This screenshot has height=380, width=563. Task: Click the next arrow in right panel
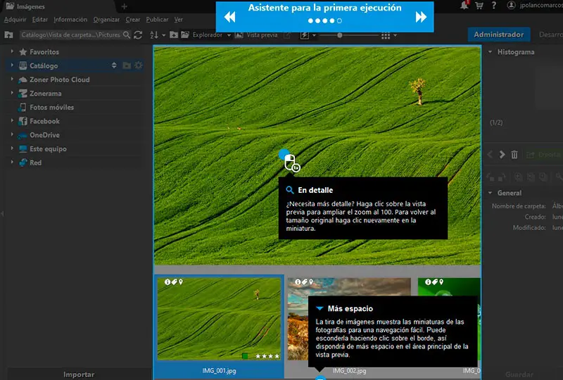click(502, 154)
